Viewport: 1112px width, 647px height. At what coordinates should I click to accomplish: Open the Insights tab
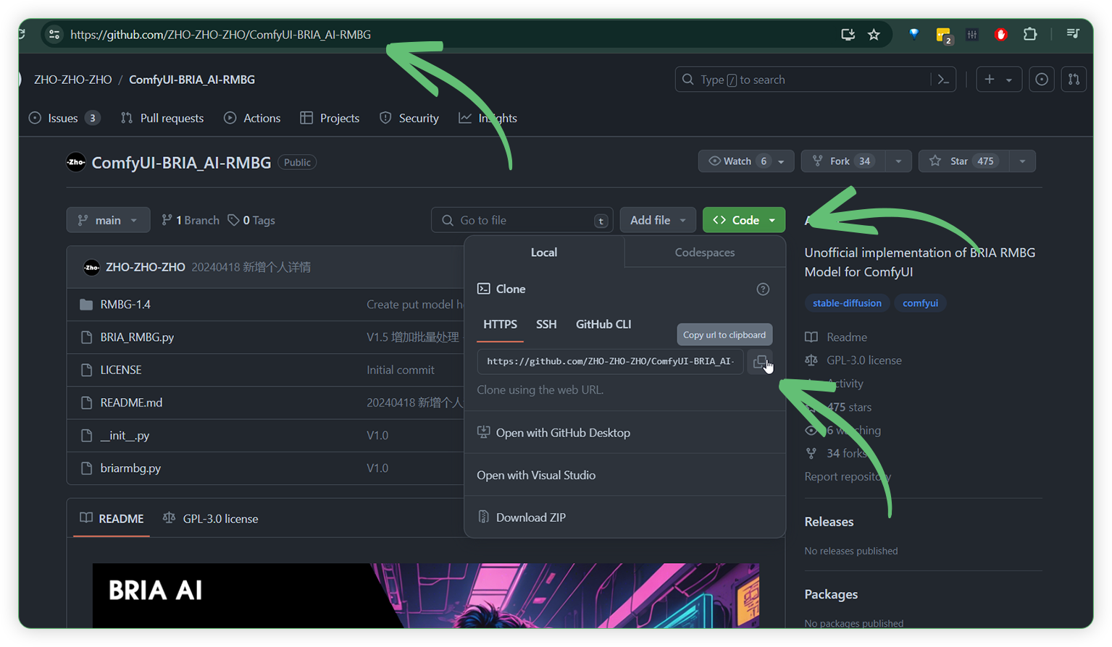[x=488, y=118]
